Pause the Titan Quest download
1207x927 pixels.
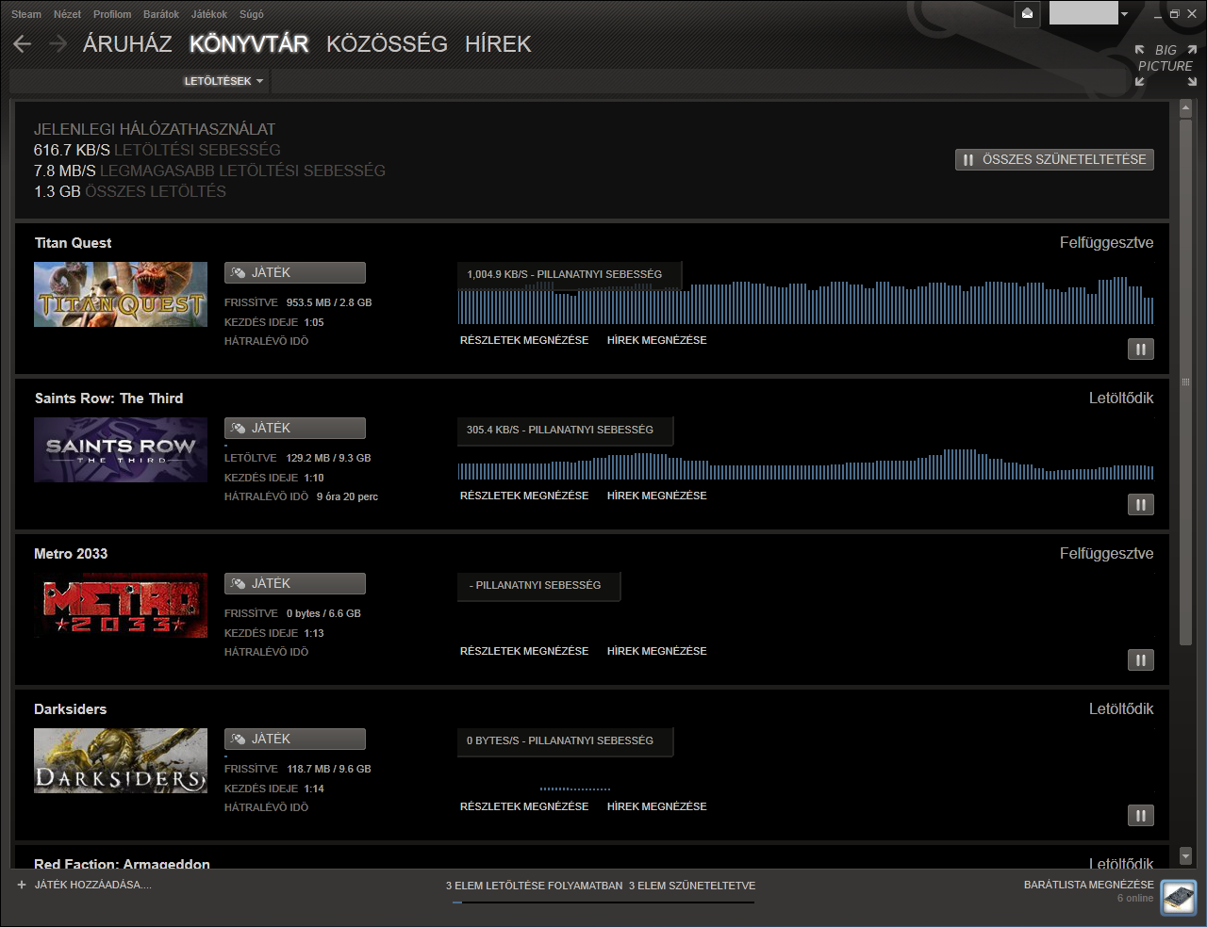pos(1141,350)
